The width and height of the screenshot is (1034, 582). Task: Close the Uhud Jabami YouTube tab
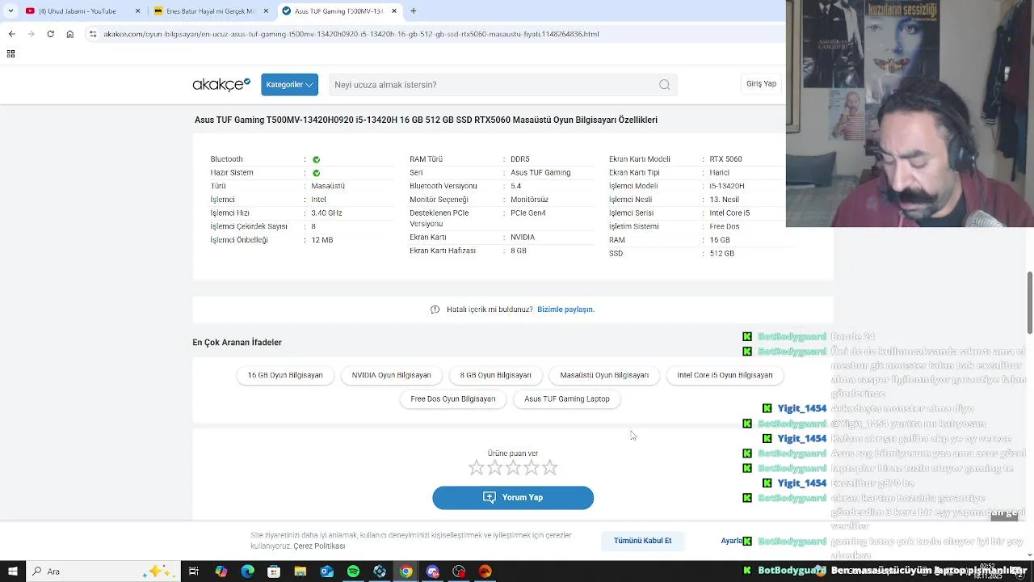click(x=137, y=11)
